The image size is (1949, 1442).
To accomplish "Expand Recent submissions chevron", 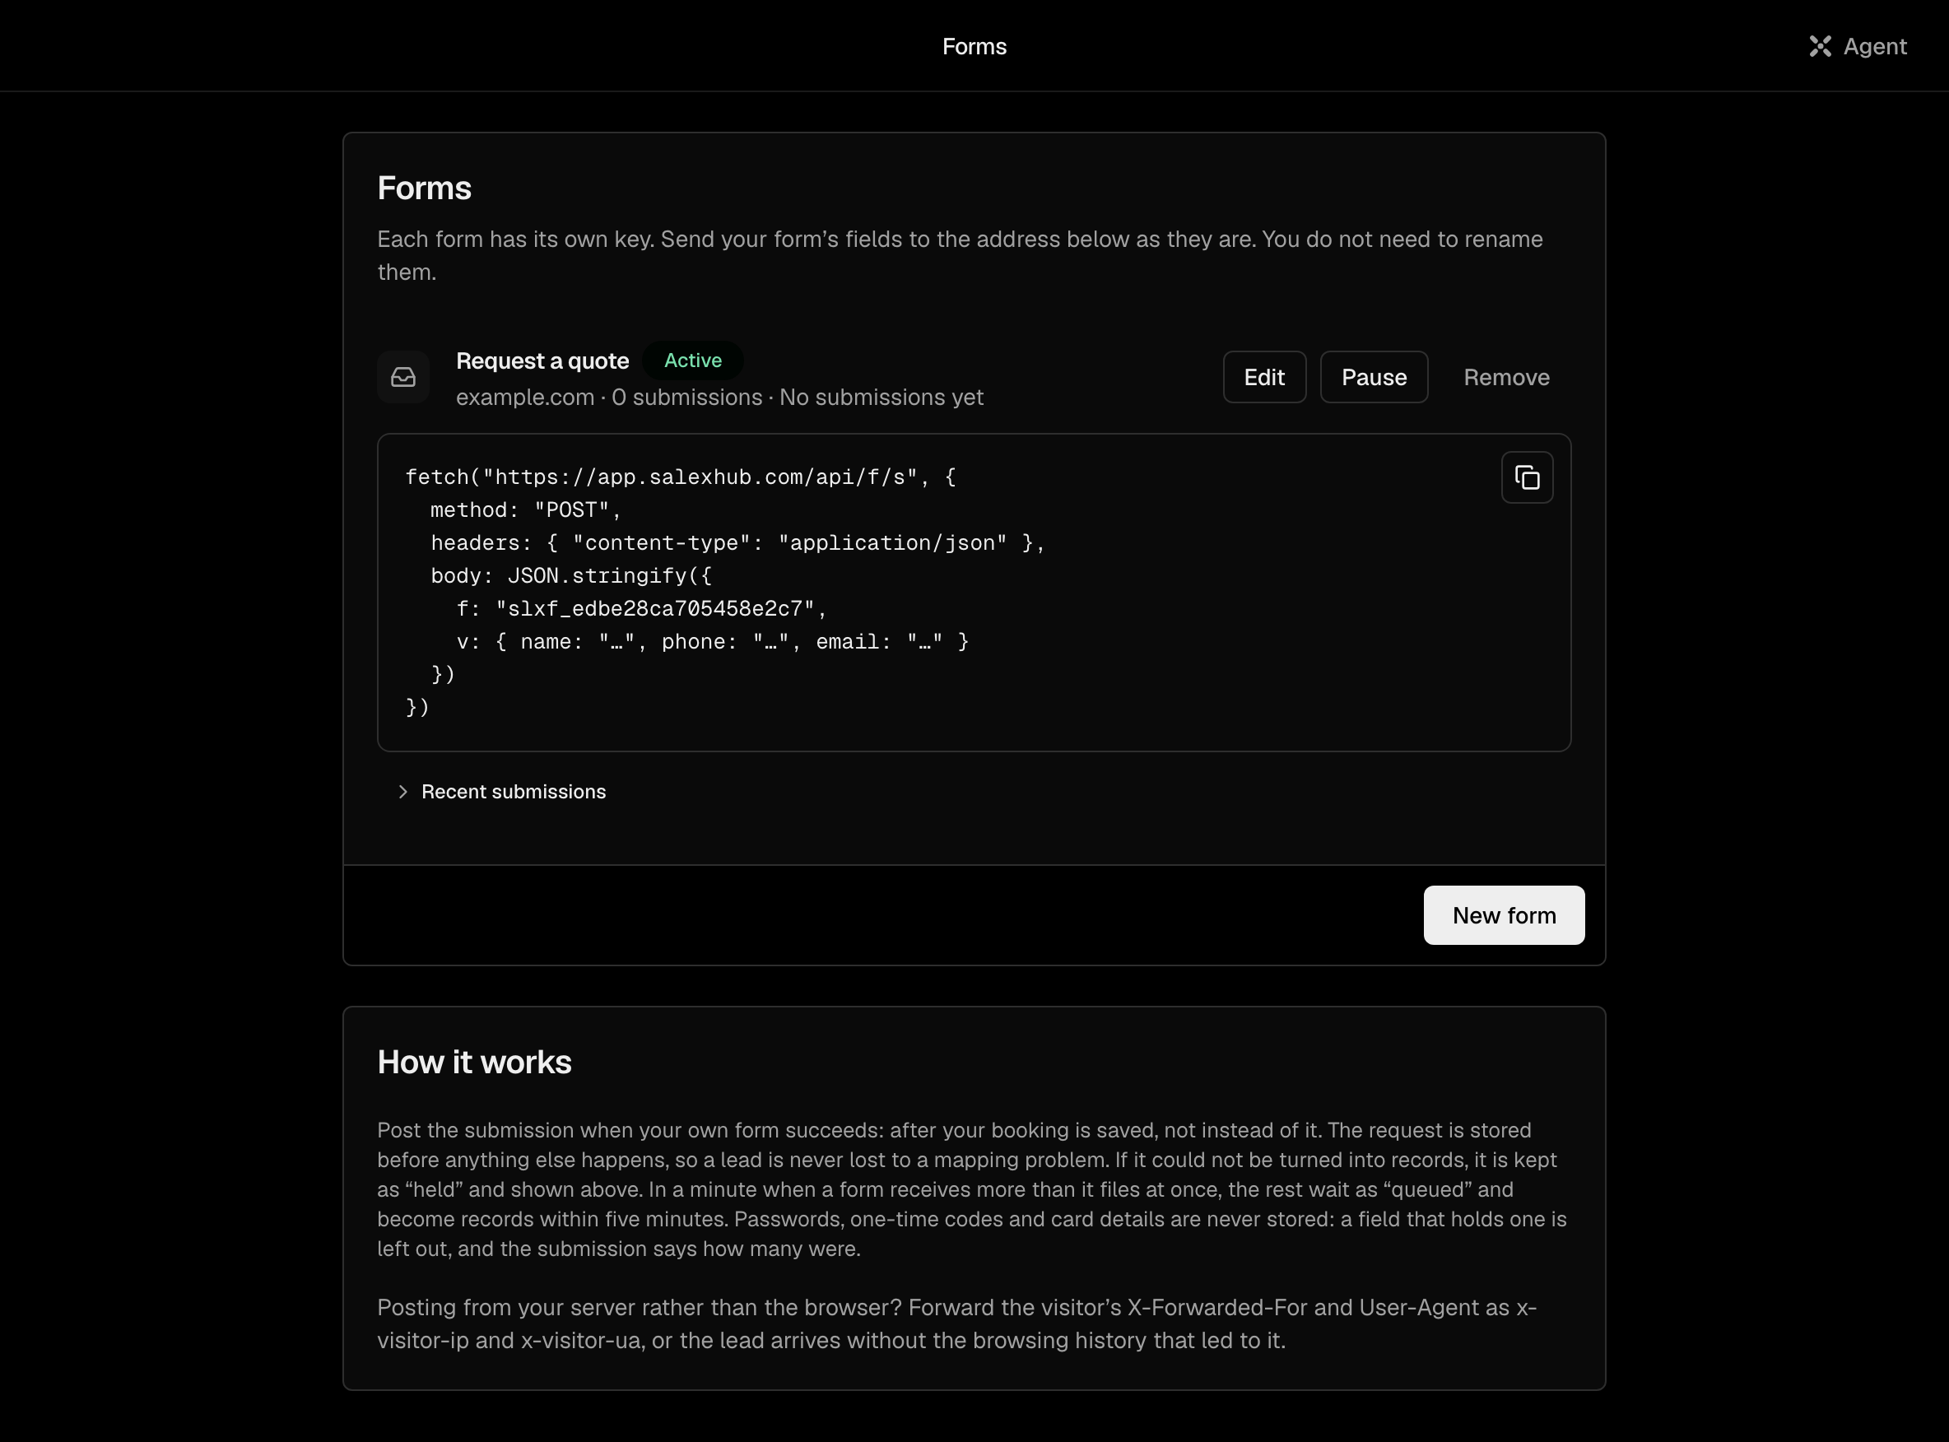I will [x=402, y=792].
